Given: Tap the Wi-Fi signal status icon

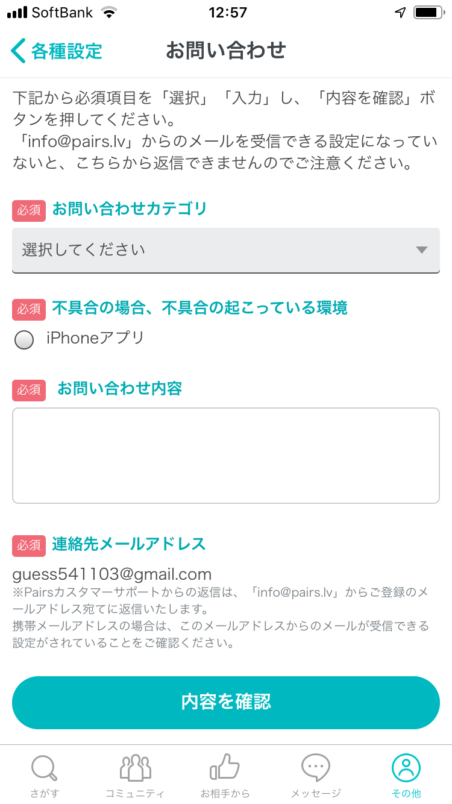Looking at the screenshot, I should (x=109, y=13).
